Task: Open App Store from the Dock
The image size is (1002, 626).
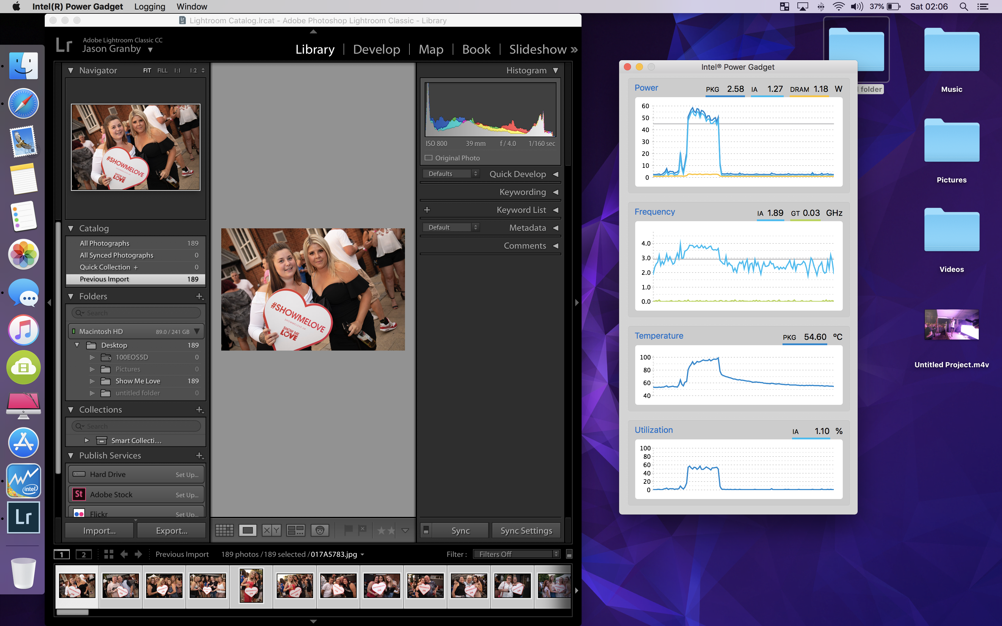Action: pos(24,443)
